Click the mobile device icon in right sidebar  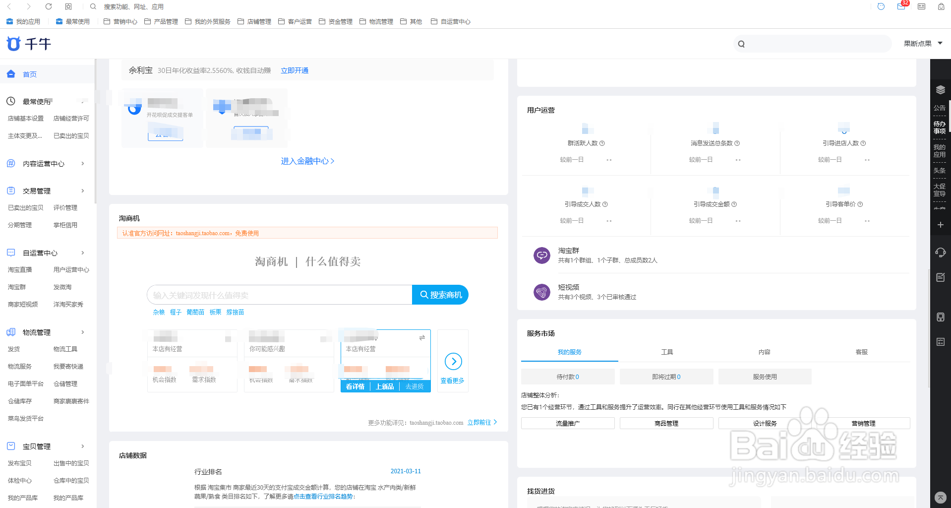[x=940, y=317]
